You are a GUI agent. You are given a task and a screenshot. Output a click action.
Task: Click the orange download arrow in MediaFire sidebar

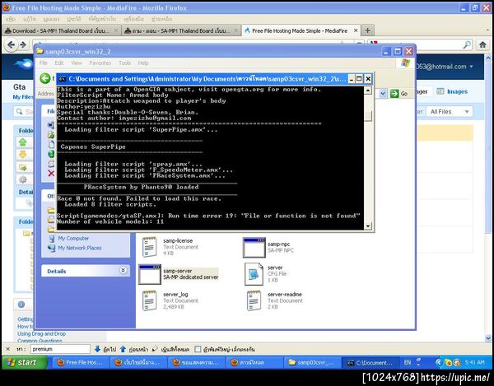tap(23, 155)
